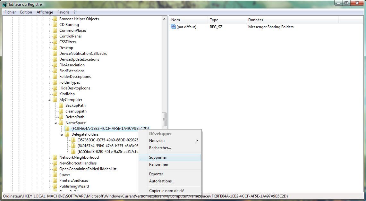
Task: Select Copier le nom de clé
Action: coord(170,190)
